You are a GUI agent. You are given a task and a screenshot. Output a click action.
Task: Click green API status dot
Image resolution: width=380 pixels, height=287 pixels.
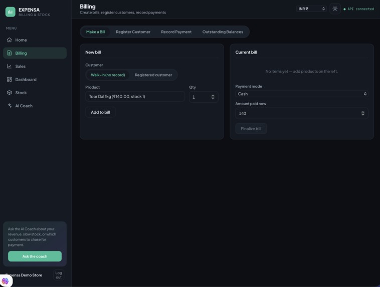pos(344,9)
